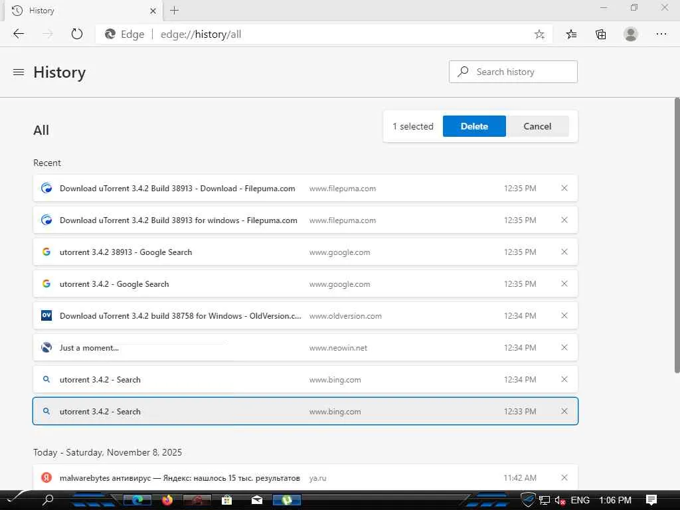Viewport: 680px width, 510px height.
Task: Open 'Download uTorrent 3.4.2 Build 38913 for windows' link
Action: (x=178, y=220)
